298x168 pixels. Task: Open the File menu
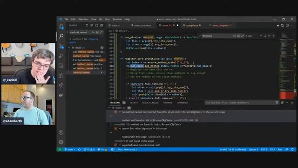tap(66, 19)
